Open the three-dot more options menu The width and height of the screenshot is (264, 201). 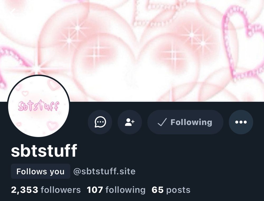[x=241, y=122]
